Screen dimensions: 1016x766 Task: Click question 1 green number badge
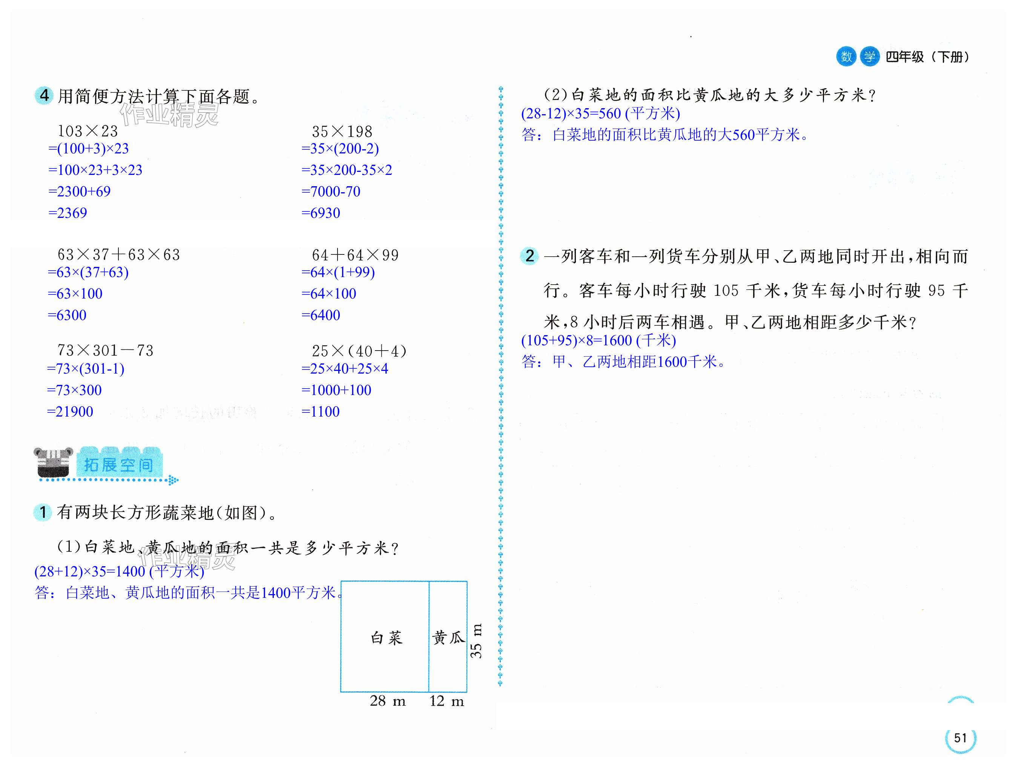43,512
